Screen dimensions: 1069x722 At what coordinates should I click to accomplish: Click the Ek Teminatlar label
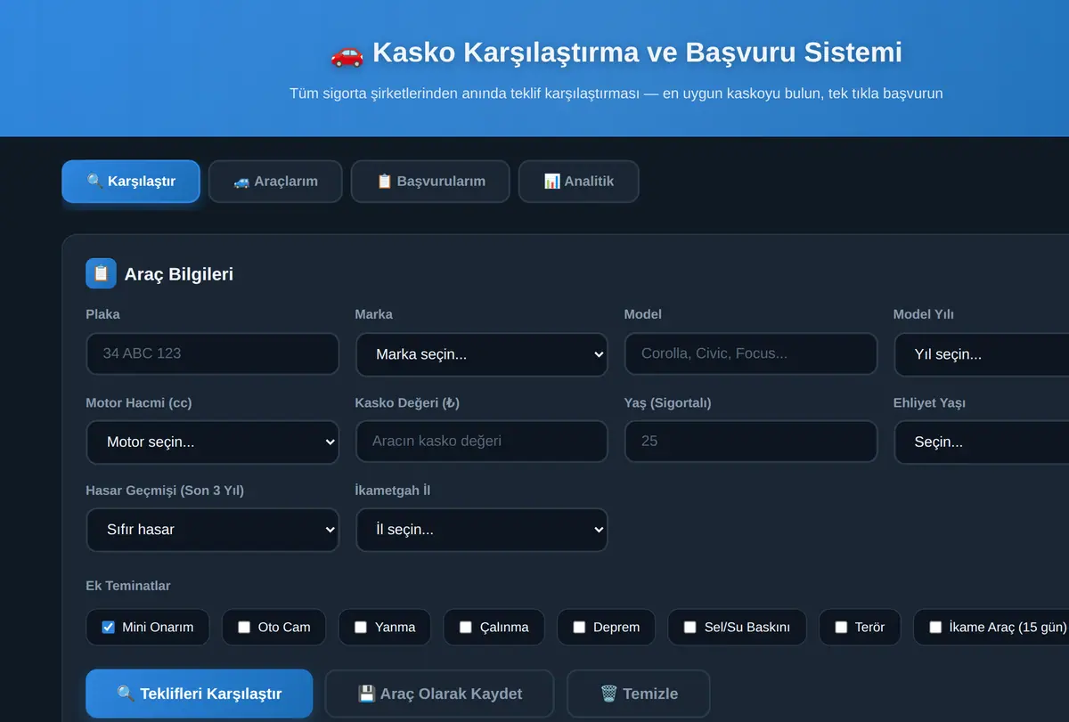click(128, 586)
